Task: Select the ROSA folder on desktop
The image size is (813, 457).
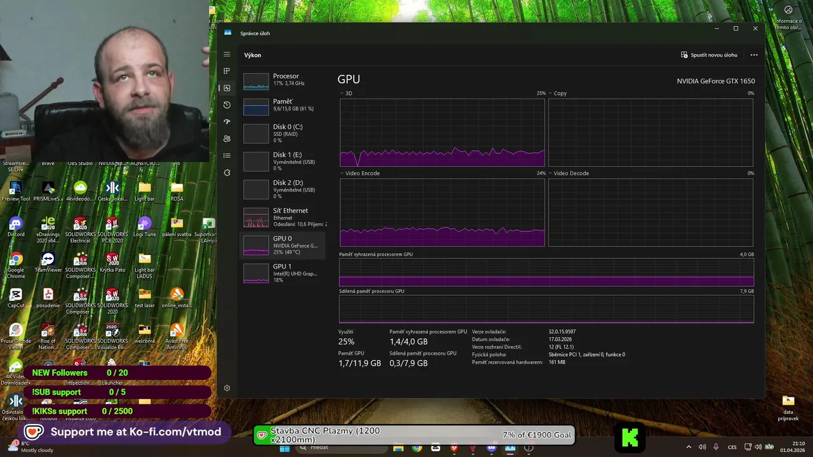Action: 177,192
